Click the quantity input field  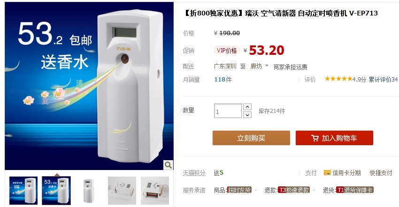pos(228,111)
